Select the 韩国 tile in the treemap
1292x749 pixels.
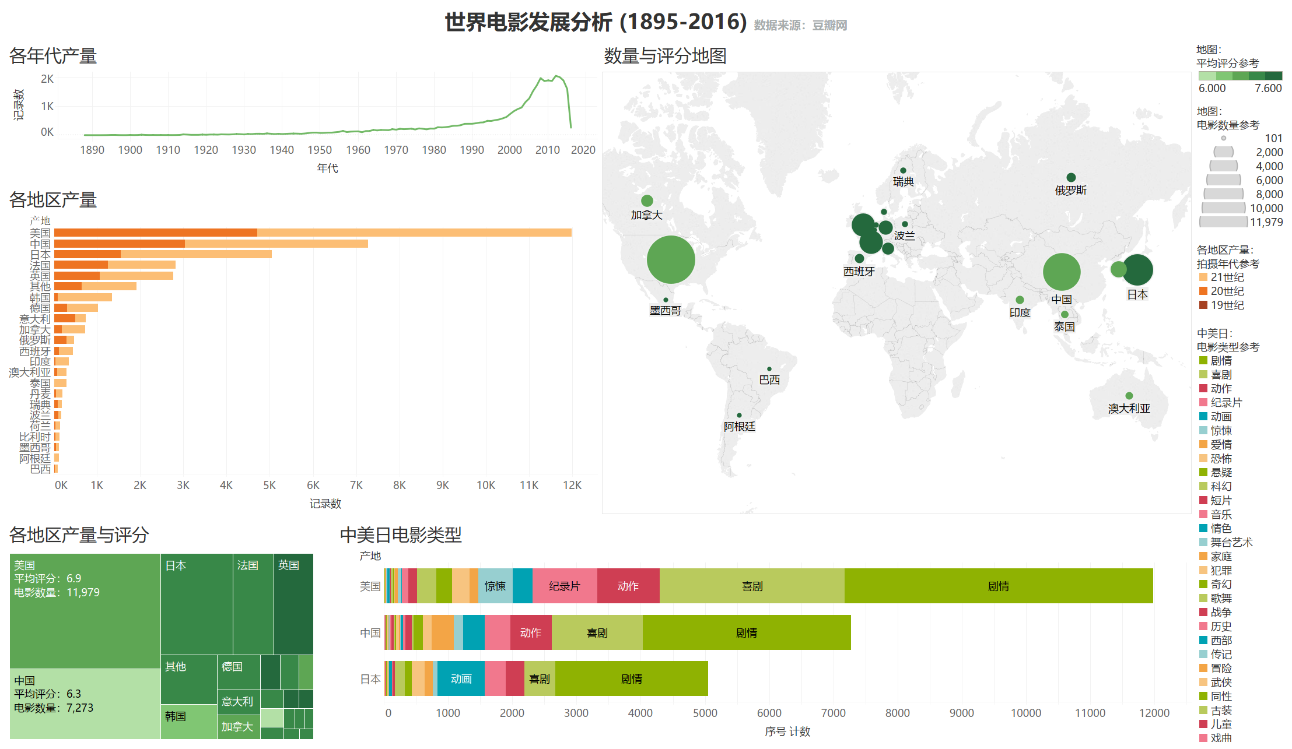(189, 722)
